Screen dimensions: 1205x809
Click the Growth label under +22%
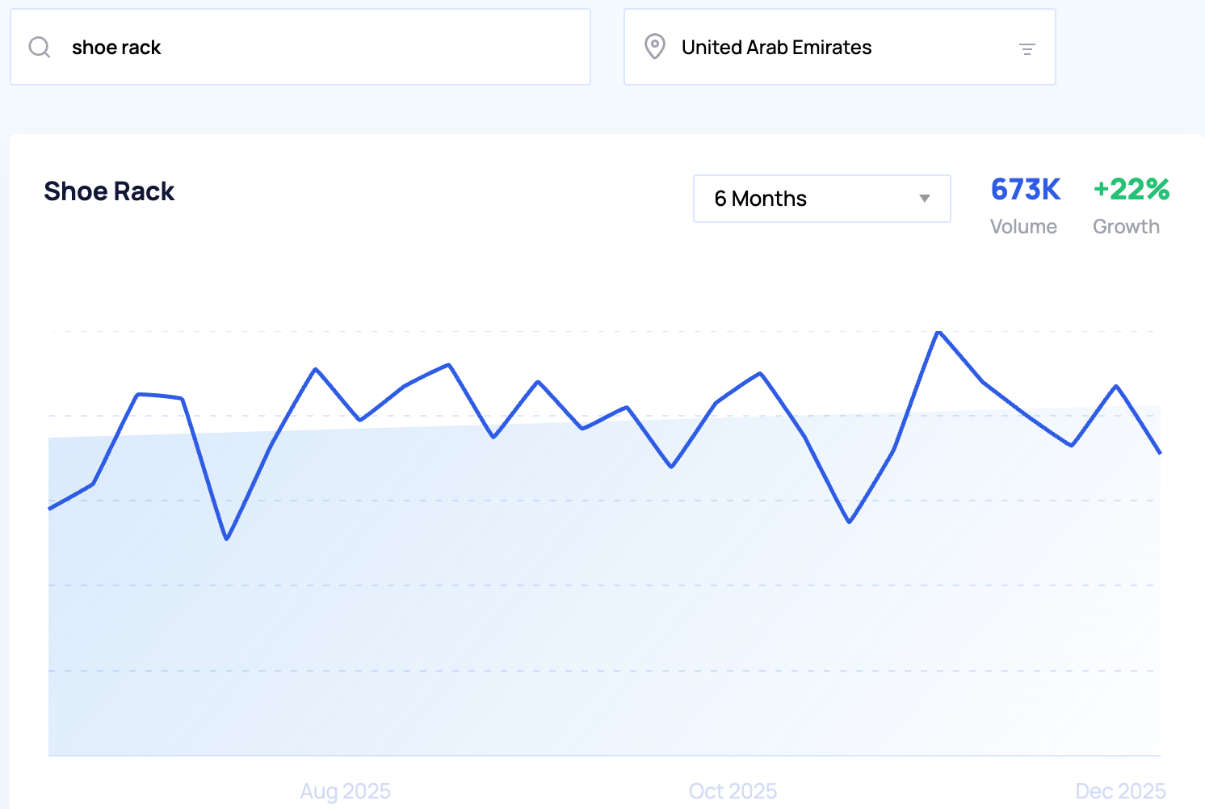pos(1126,227)
